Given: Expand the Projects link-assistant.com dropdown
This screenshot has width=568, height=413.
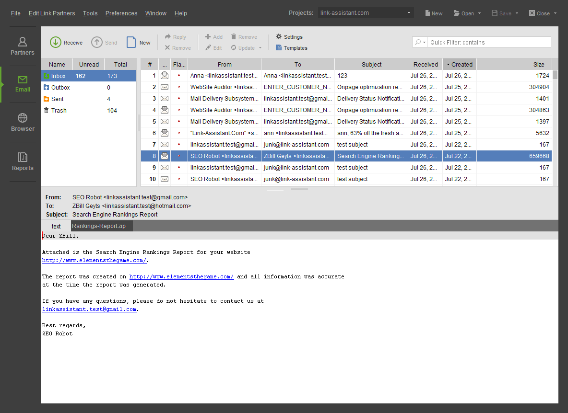Looking at the screenshot, I should coord(409,13).
